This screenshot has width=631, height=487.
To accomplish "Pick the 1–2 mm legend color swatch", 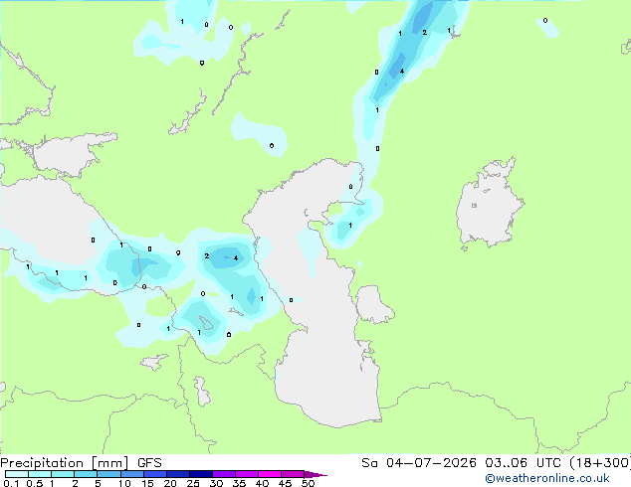I will 63,474.
